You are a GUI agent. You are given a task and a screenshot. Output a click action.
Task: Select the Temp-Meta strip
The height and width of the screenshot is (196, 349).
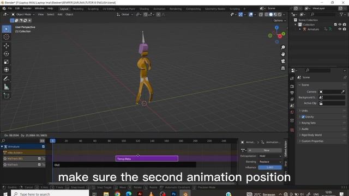click(147, 158)
